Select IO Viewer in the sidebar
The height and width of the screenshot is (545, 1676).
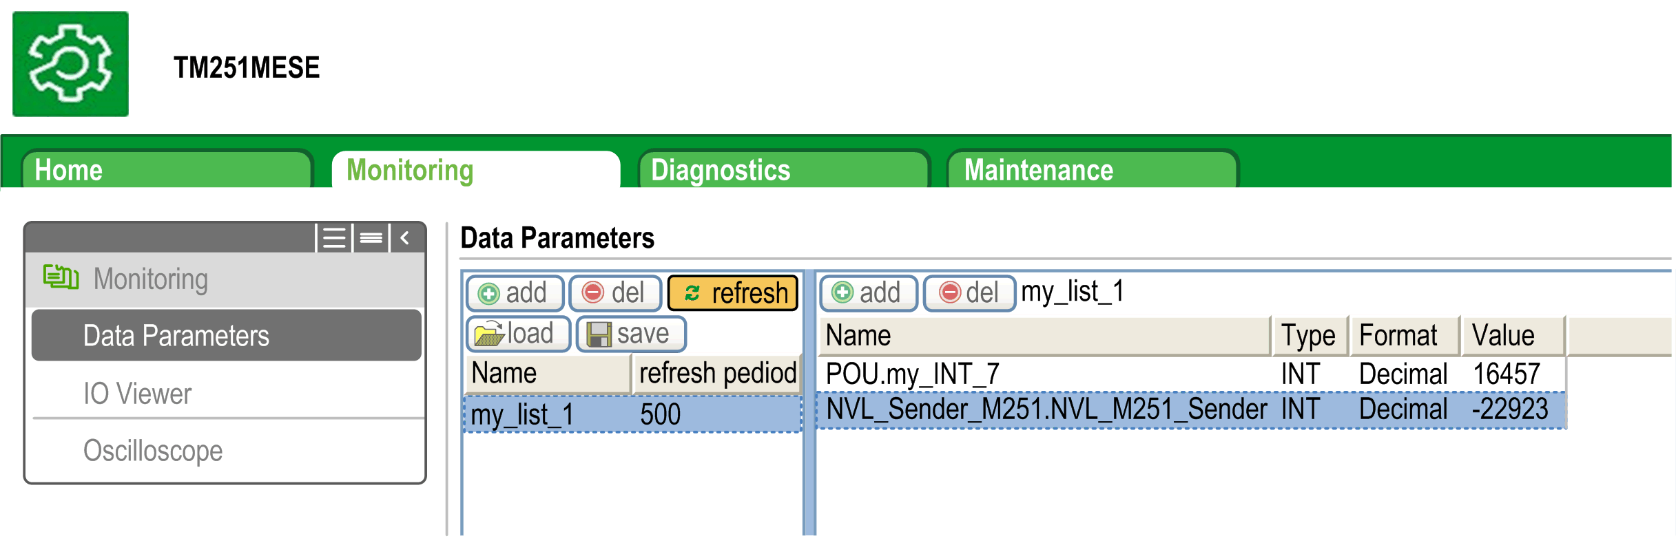pos(138,394)
